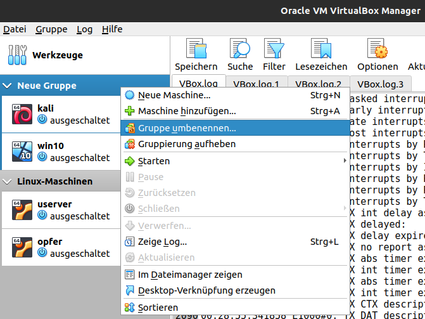The height and width of the screenshot is (319, 425).
Task: Click the win10 power state icon
Action: pyautogui.click(x=42, y=157)
